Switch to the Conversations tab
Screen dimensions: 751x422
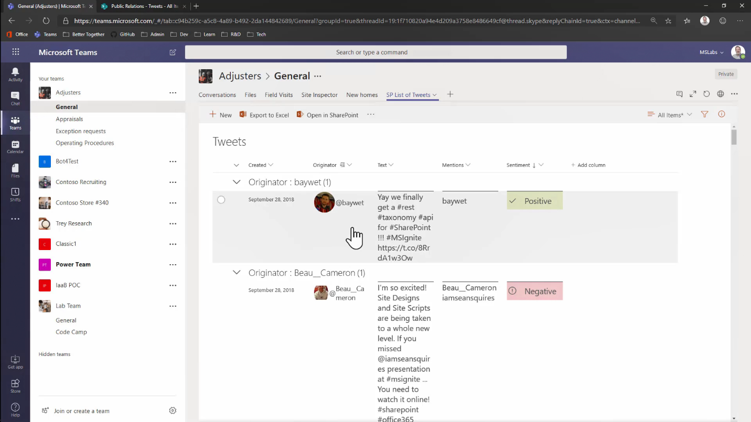coord(217,95)
